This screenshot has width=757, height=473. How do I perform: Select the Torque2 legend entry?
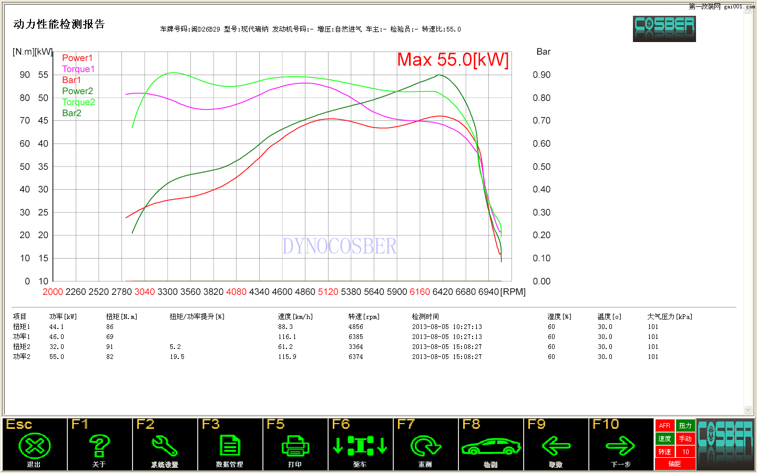point(78,102)
